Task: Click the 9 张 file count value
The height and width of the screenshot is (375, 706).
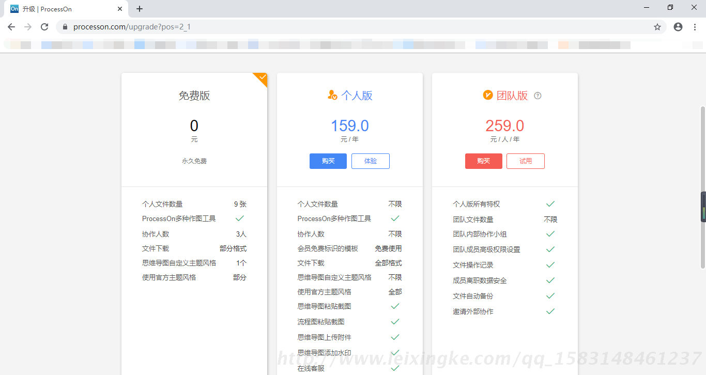Action: pos(240,204)
